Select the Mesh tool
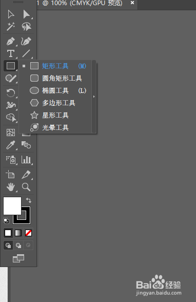Screen dimensions: 196x302 [x=11, y=133]
